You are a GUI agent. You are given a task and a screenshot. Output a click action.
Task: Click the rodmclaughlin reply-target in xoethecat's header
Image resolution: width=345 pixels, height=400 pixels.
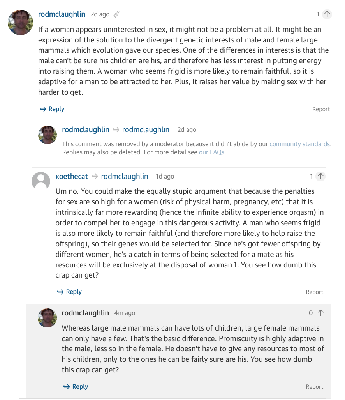pyautogui.click(x=125, y=176)
